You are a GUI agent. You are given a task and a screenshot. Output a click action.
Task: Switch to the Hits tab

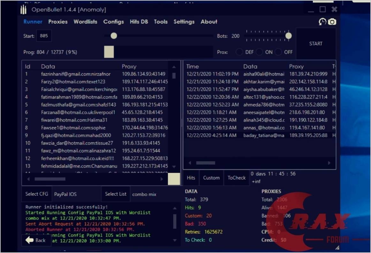pyautogui.click(x=191, y=178)
